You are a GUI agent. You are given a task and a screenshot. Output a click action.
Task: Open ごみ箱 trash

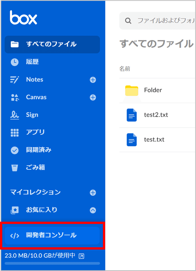pos(35,167)
